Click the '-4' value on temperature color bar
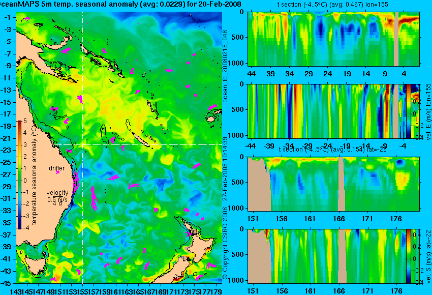This screenshot has height=295, width=432. [x=25, y=228]
